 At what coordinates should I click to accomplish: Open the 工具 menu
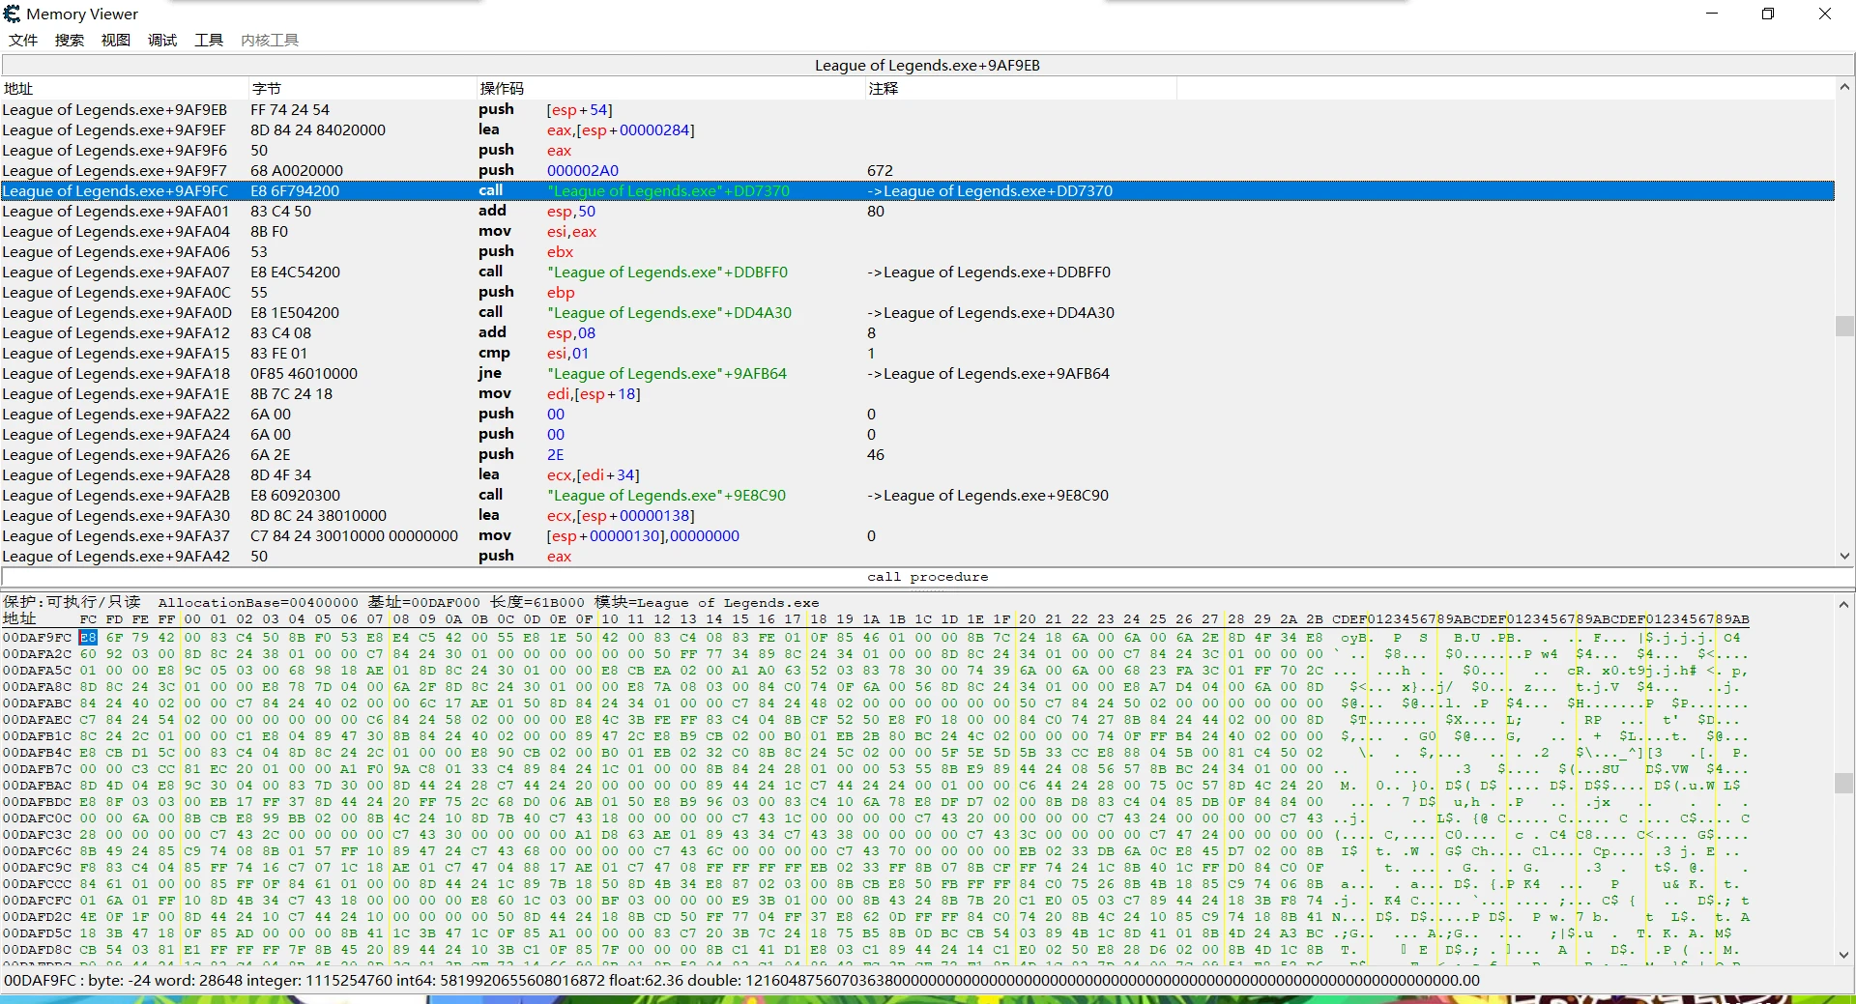coord(209,40)
